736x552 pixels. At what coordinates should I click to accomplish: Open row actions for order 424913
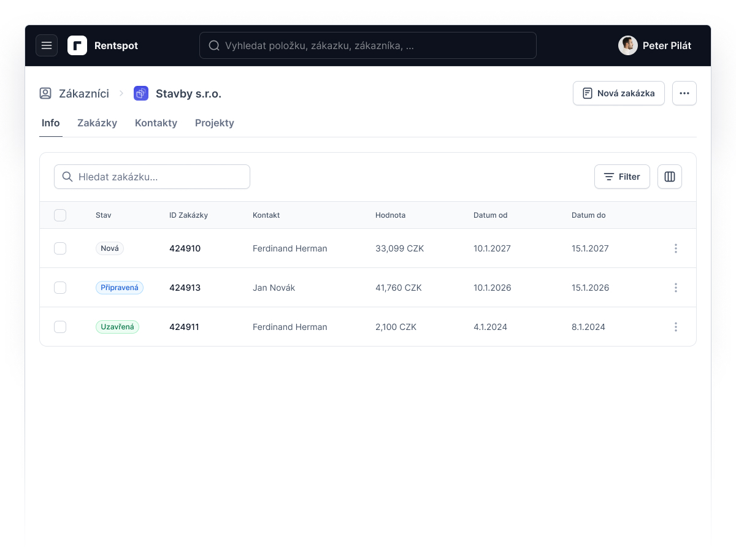[x=676, y=288]
